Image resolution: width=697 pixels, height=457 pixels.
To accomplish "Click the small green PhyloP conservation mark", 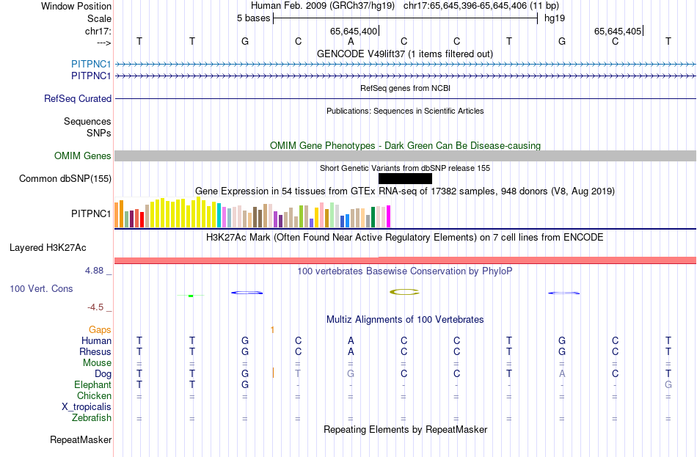I will [191, 296].
